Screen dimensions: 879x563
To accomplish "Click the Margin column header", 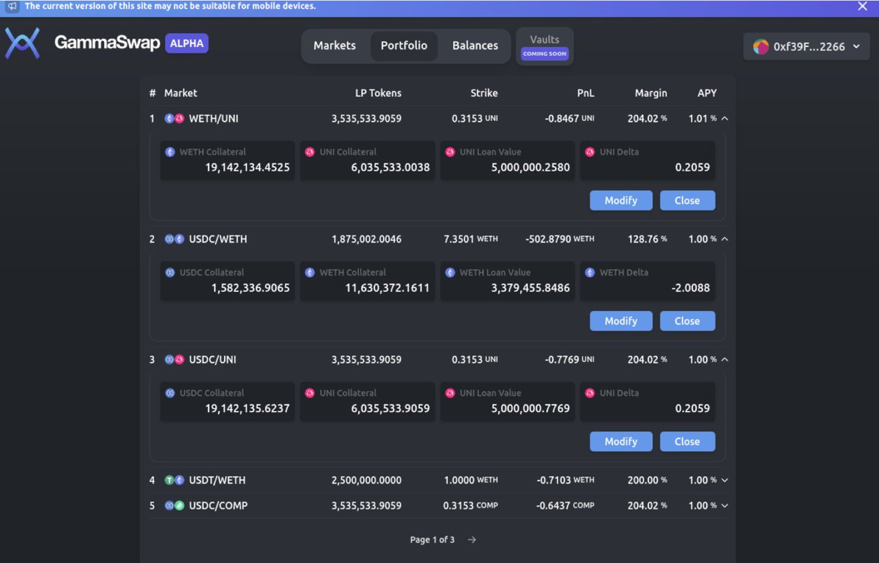I will [651, 93].
